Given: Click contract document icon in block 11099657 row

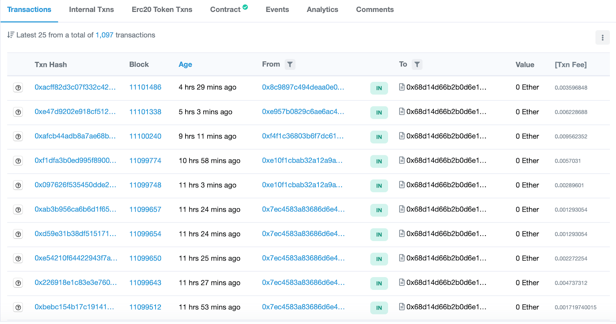Looking at the screenshot, I should (x=402, y=209).
